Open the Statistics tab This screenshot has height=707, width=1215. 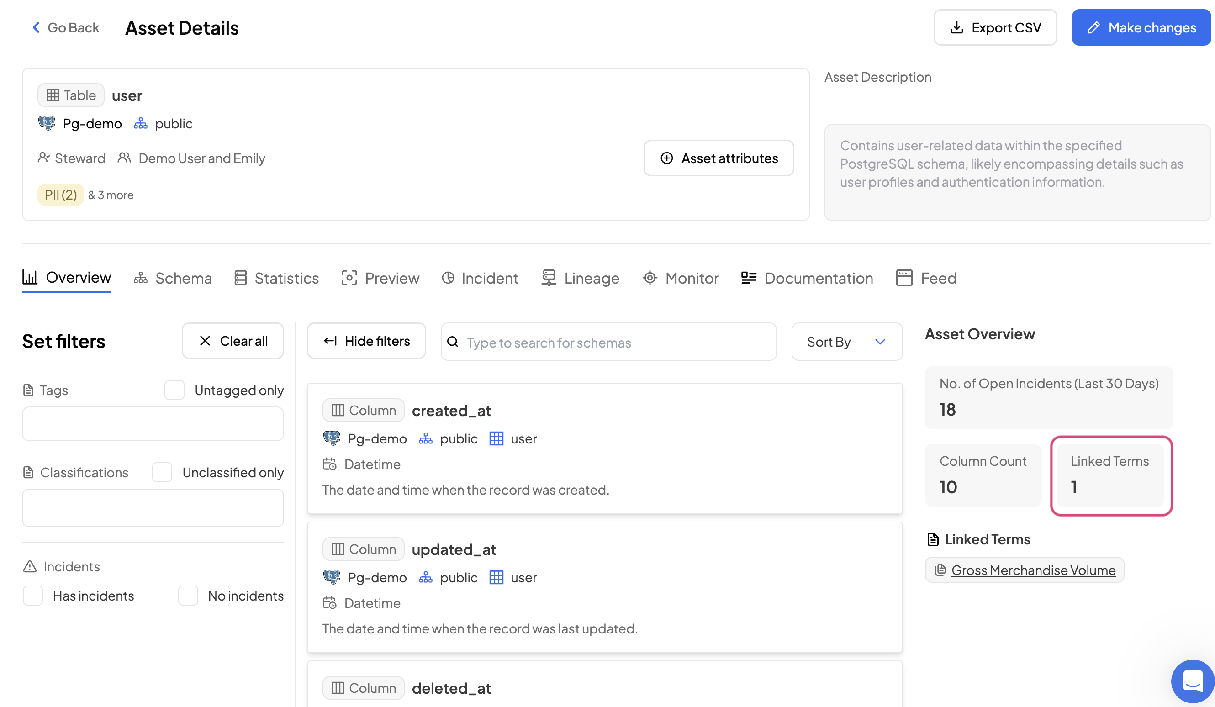click(277, 278)
